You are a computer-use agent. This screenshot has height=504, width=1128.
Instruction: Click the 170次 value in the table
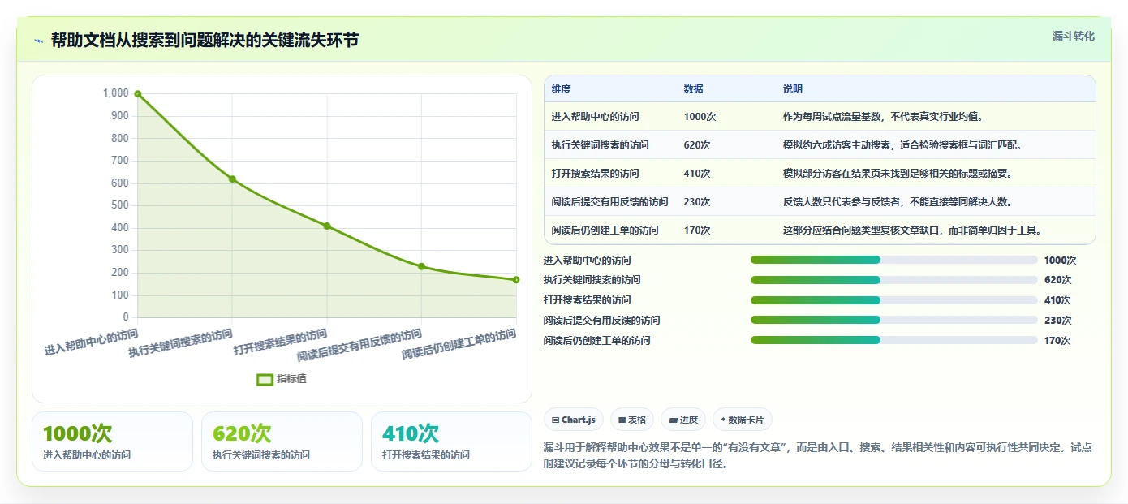pos(697,230)
